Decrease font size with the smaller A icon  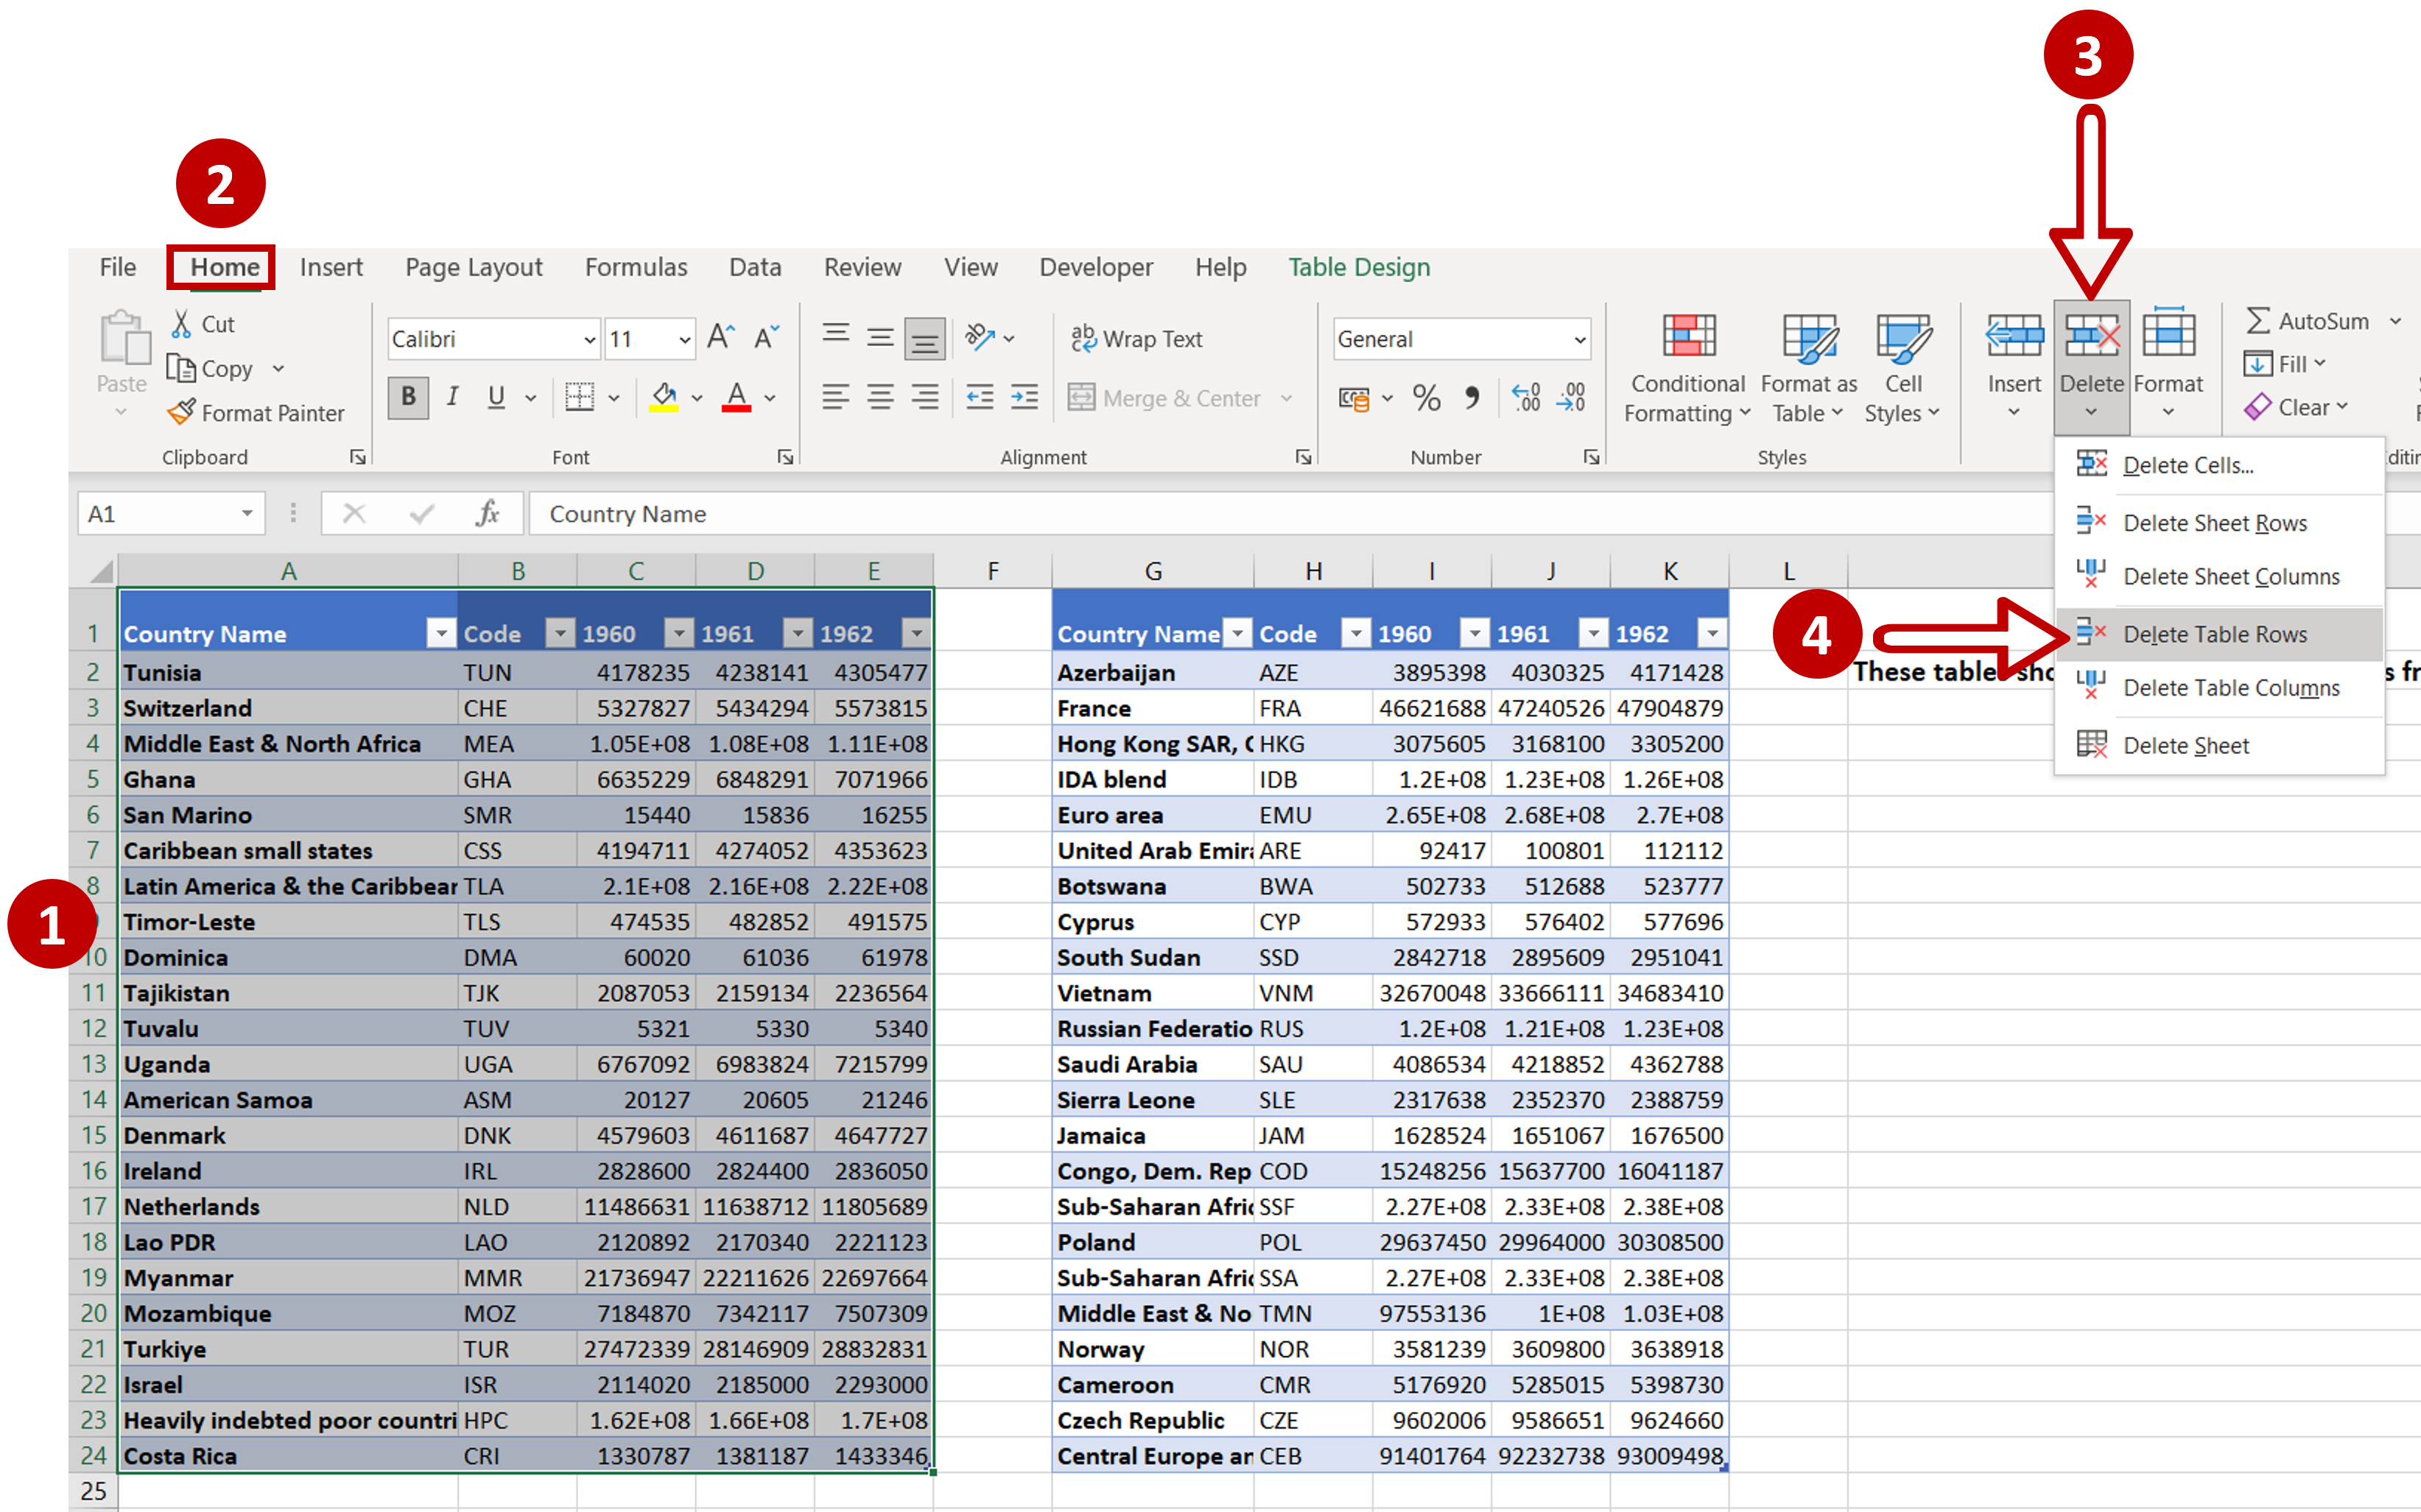766,338
